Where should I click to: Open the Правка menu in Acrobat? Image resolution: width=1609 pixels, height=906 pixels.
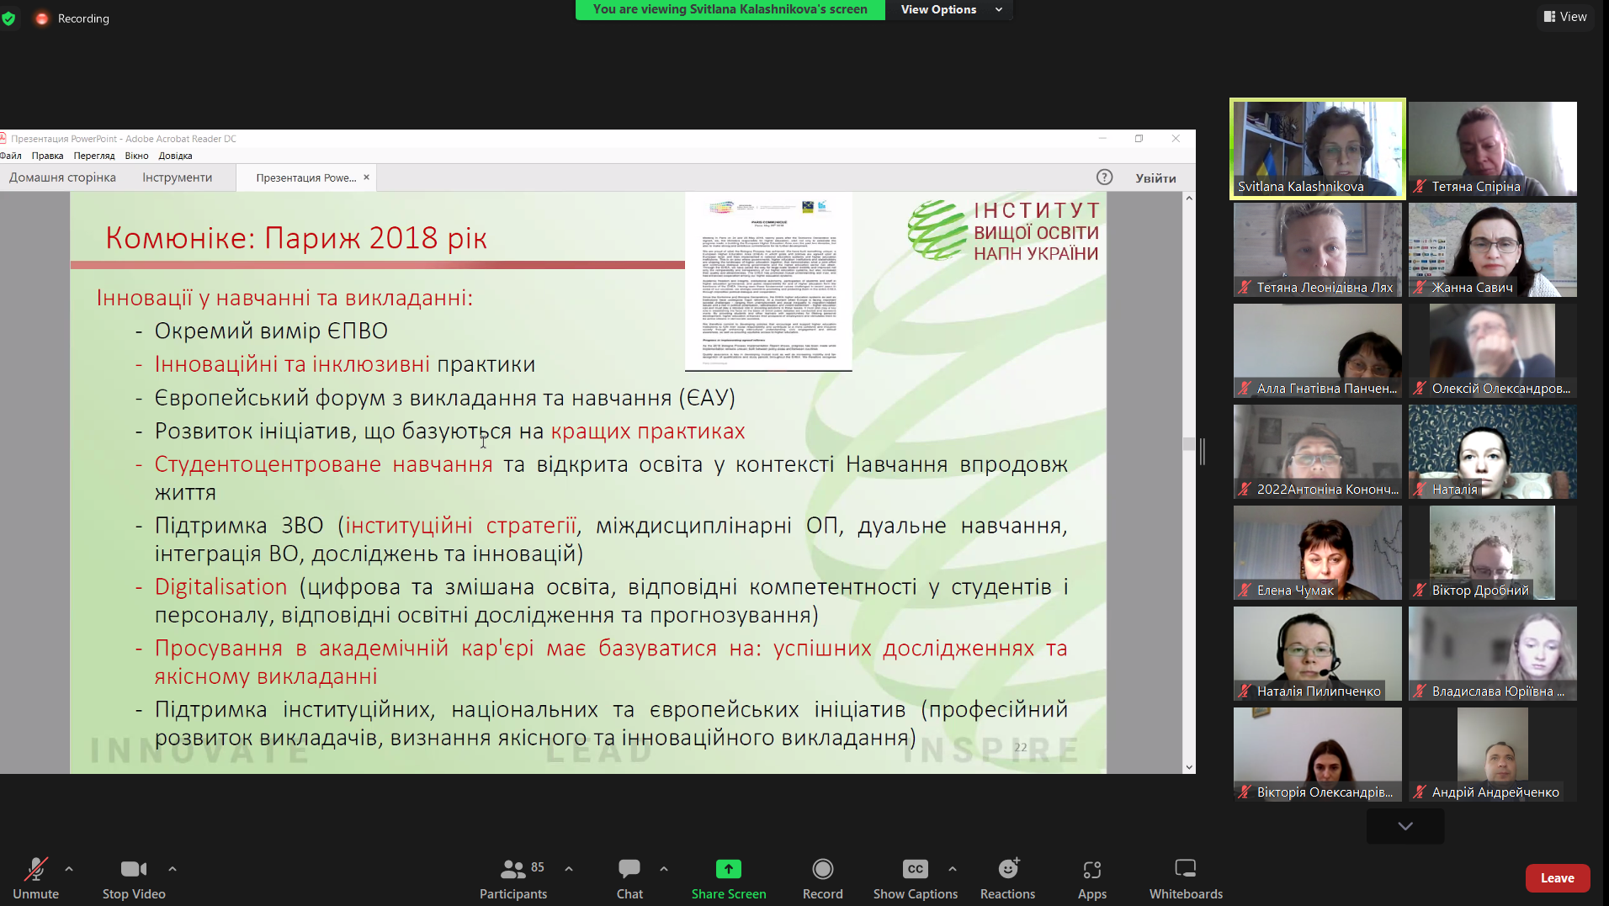pyautogui.click(x=47, y=156)
